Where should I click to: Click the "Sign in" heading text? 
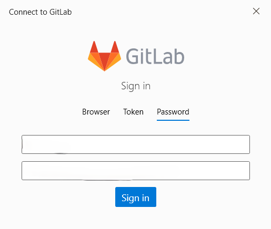tap(136, 86)
